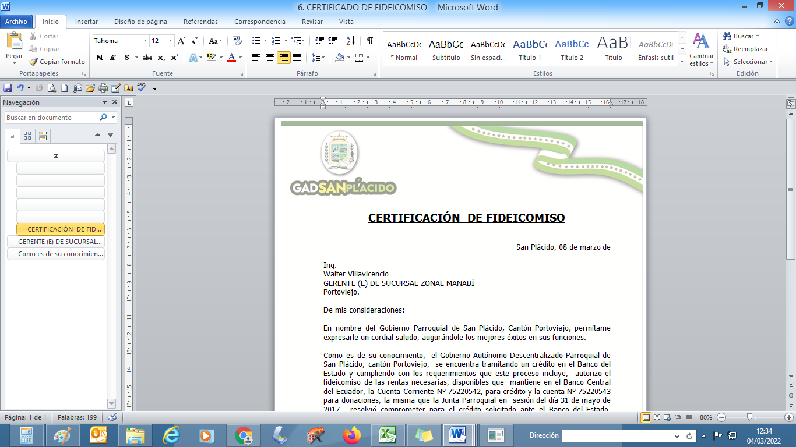
Task: Open the Diseño de página tab
Action: point(140,22)
